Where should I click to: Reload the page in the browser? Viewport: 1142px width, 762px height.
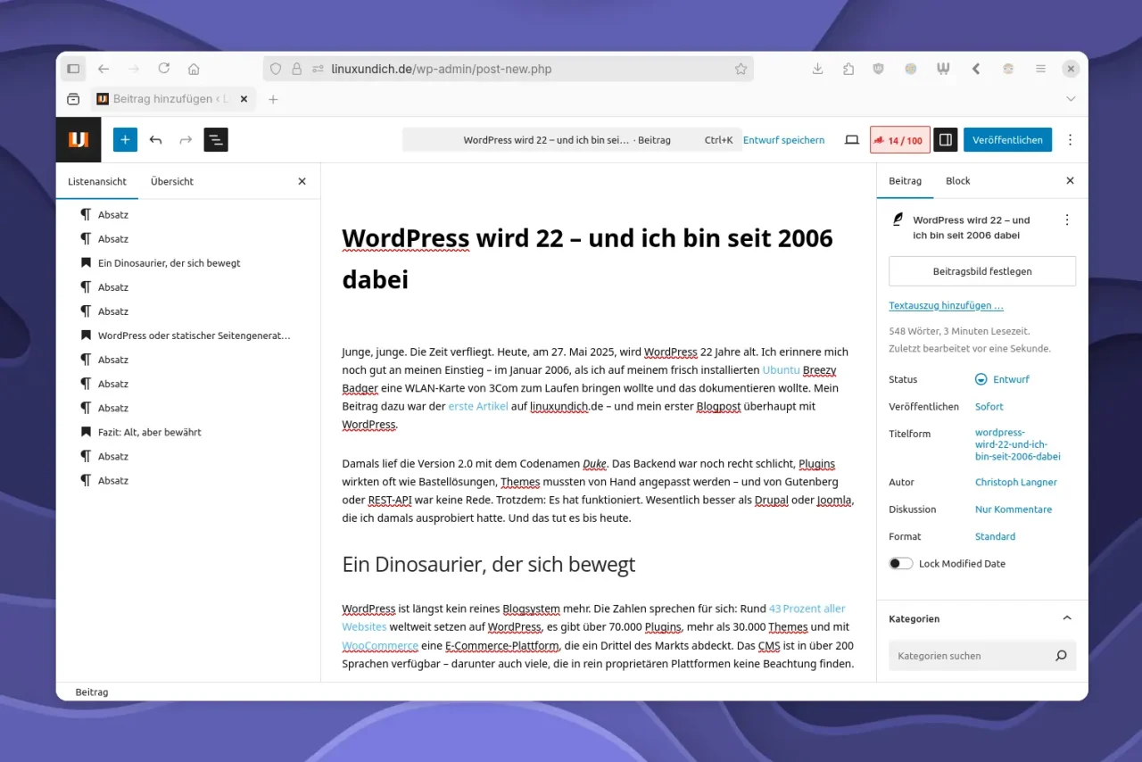click(x=164, y=69)
